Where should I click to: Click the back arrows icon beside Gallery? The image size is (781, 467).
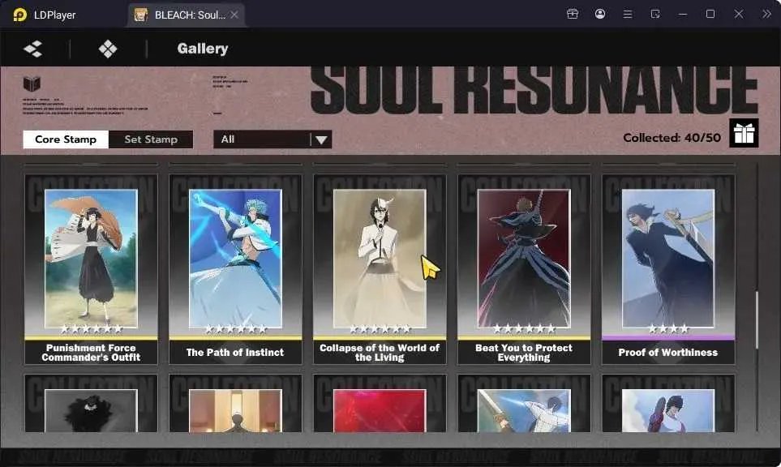[x=33, y=49]
